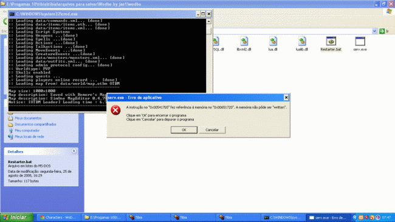Screen dimensions: 395x222
Task: Click 'Arquivo em lotes do MS-DOS' in Detalhes
Action: pos(29,166)
